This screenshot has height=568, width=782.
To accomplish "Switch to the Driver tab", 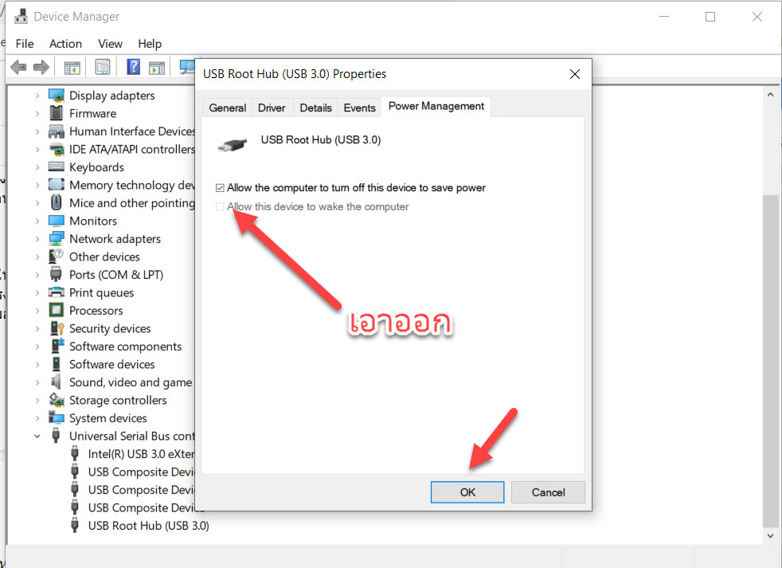I will click(x=272, y=108).
